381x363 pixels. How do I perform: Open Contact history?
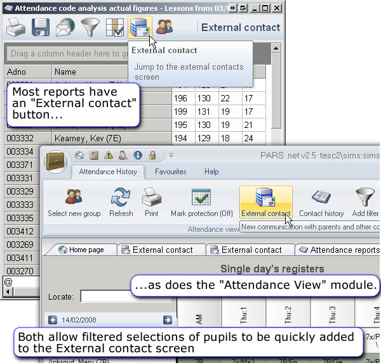click(321, 202)
